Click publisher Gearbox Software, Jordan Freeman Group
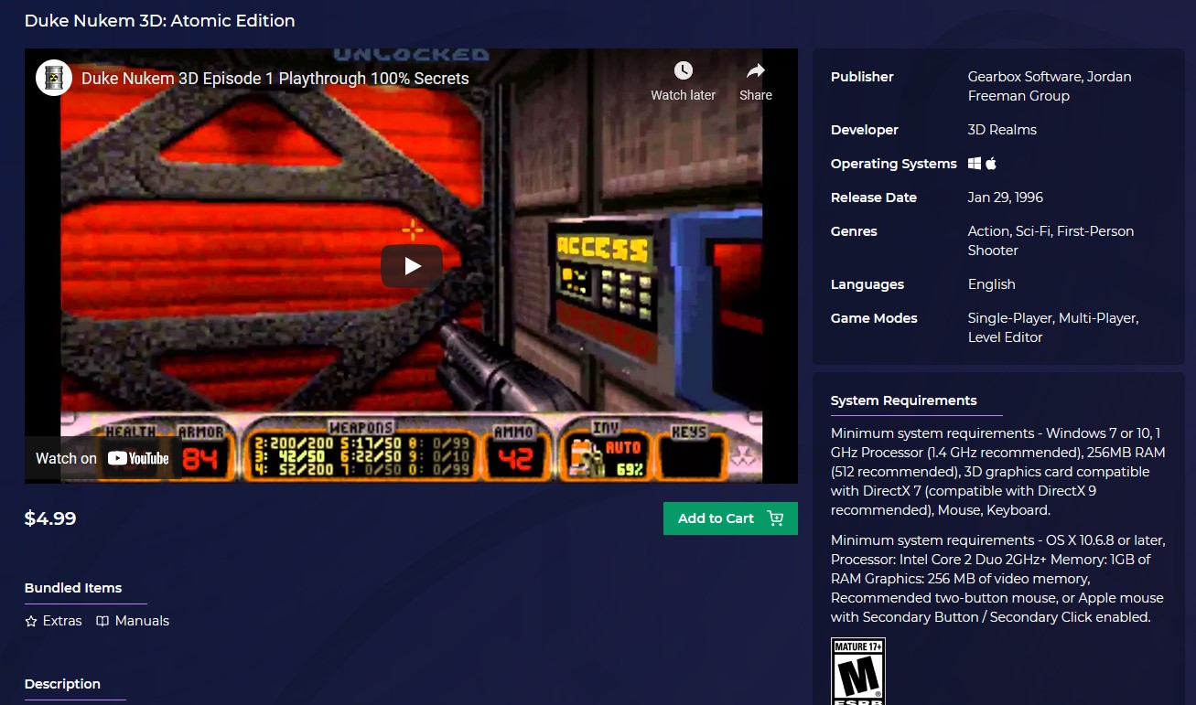The image size is (1196, 705). coord(1050,86)
